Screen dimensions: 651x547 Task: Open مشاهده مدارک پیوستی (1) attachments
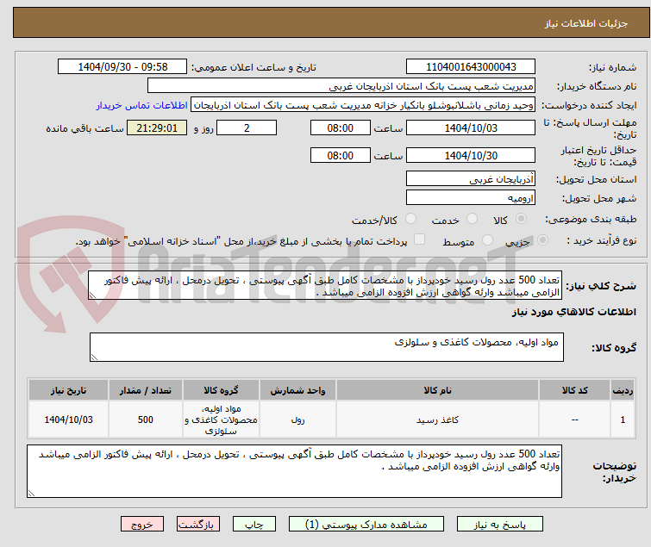coord(366,525)
